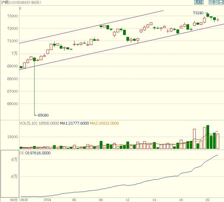Click the 72000 price axis label
224x202 pixels.
[x=12, y=29]
